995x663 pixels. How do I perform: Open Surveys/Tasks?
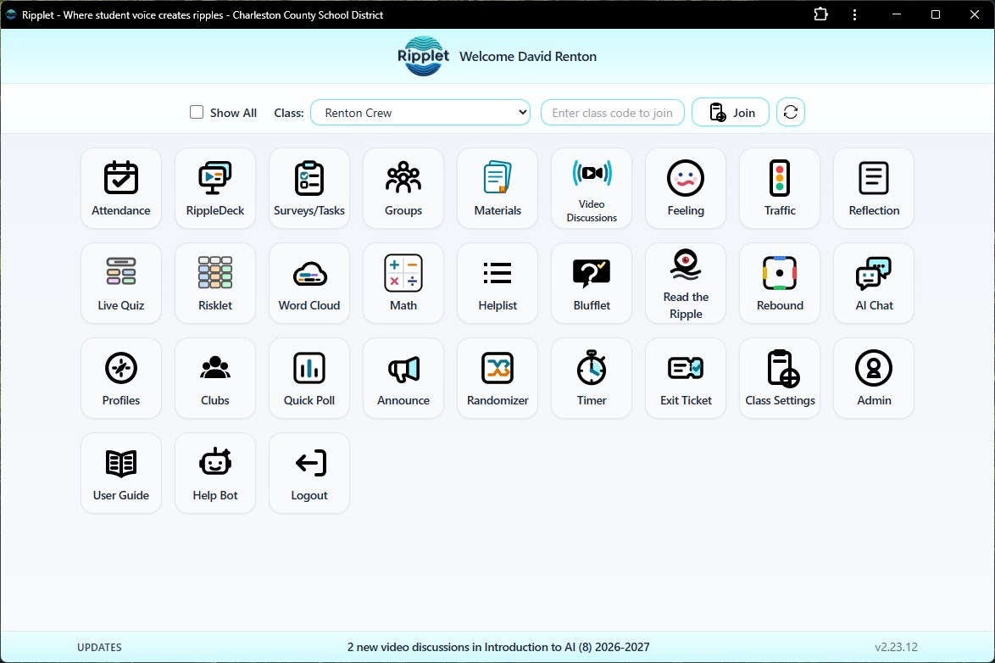[309, 188]
